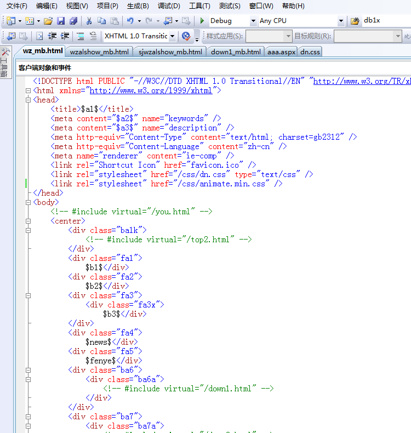Click the db1x find input field
This screenshot has height=433, width=411.
click(x=384, y=21)
